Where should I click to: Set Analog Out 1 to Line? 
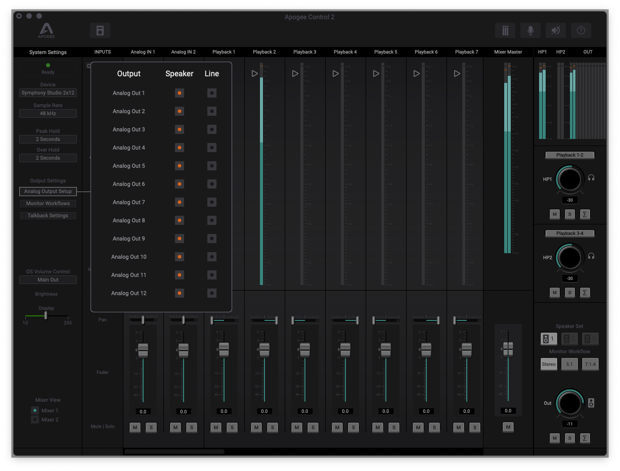(212, 93)
